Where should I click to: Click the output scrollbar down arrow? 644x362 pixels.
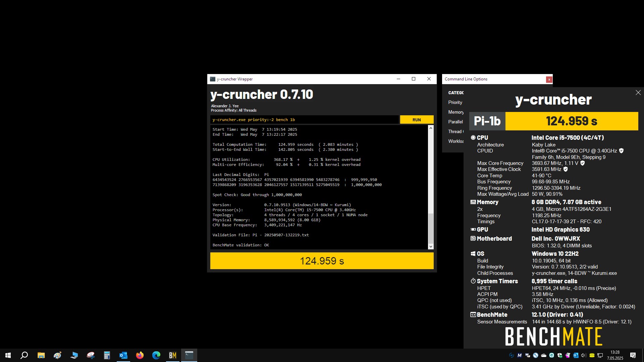click(x=431, y=247)
